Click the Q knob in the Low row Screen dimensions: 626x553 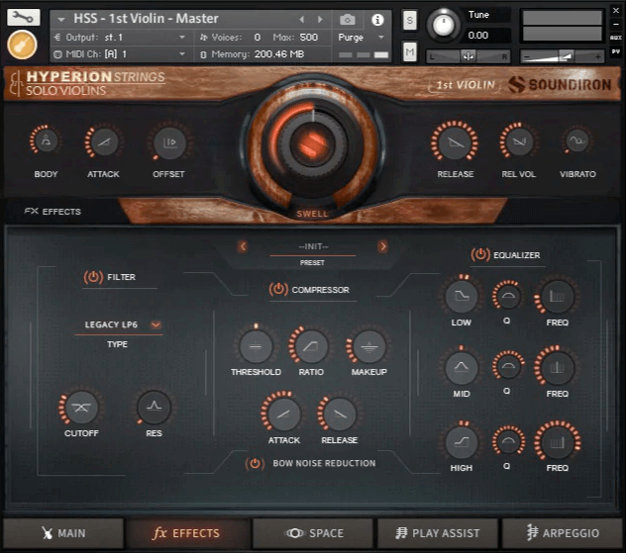pos(507,296)
